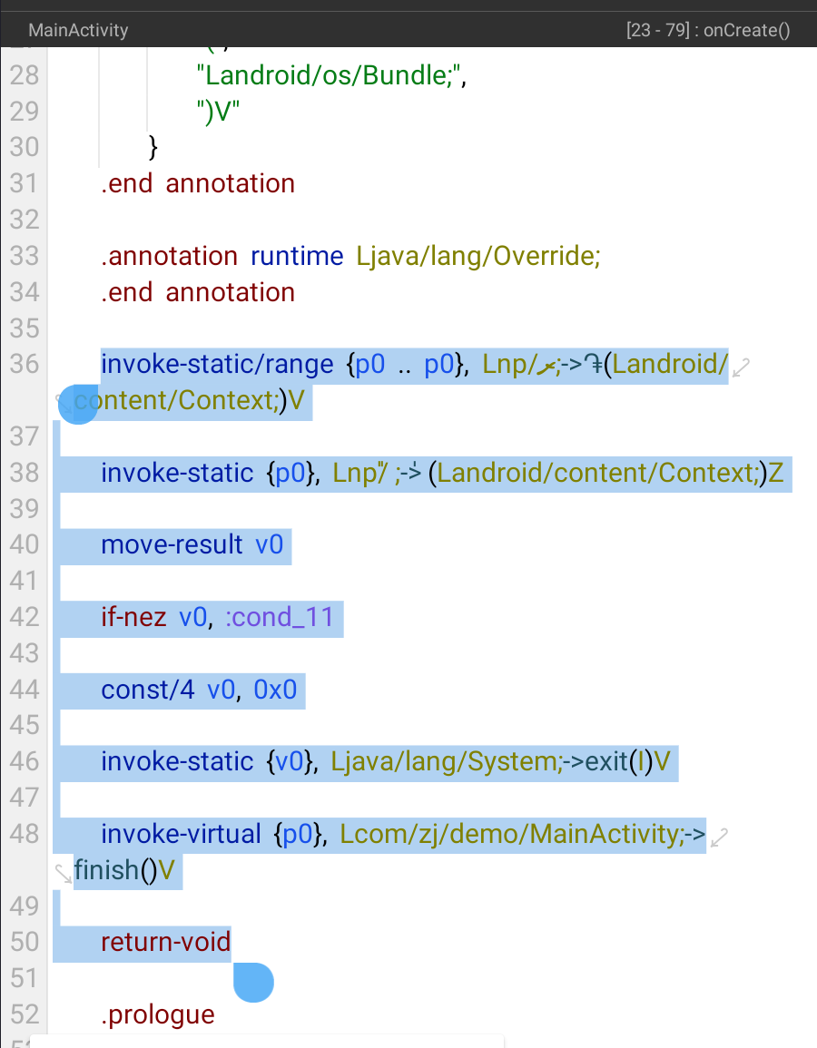Click the .end annotation on line 31

[x=198, y=183]
